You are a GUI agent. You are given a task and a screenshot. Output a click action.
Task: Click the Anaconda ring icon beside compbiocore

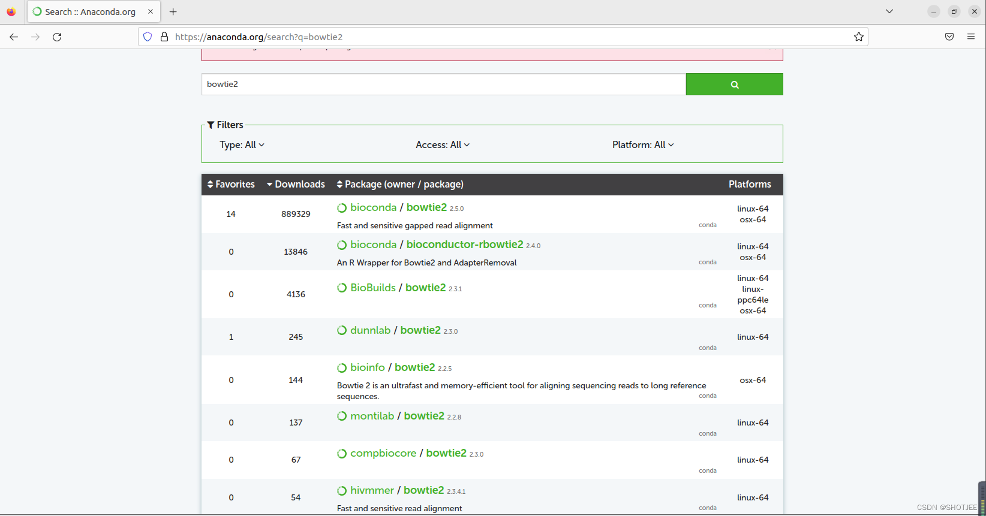tap(342, 454)
